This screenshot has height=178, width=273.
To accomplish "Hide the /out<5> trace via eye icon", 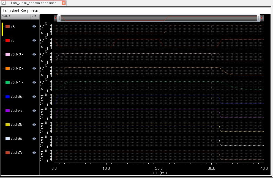I will [x=34, y=125].
